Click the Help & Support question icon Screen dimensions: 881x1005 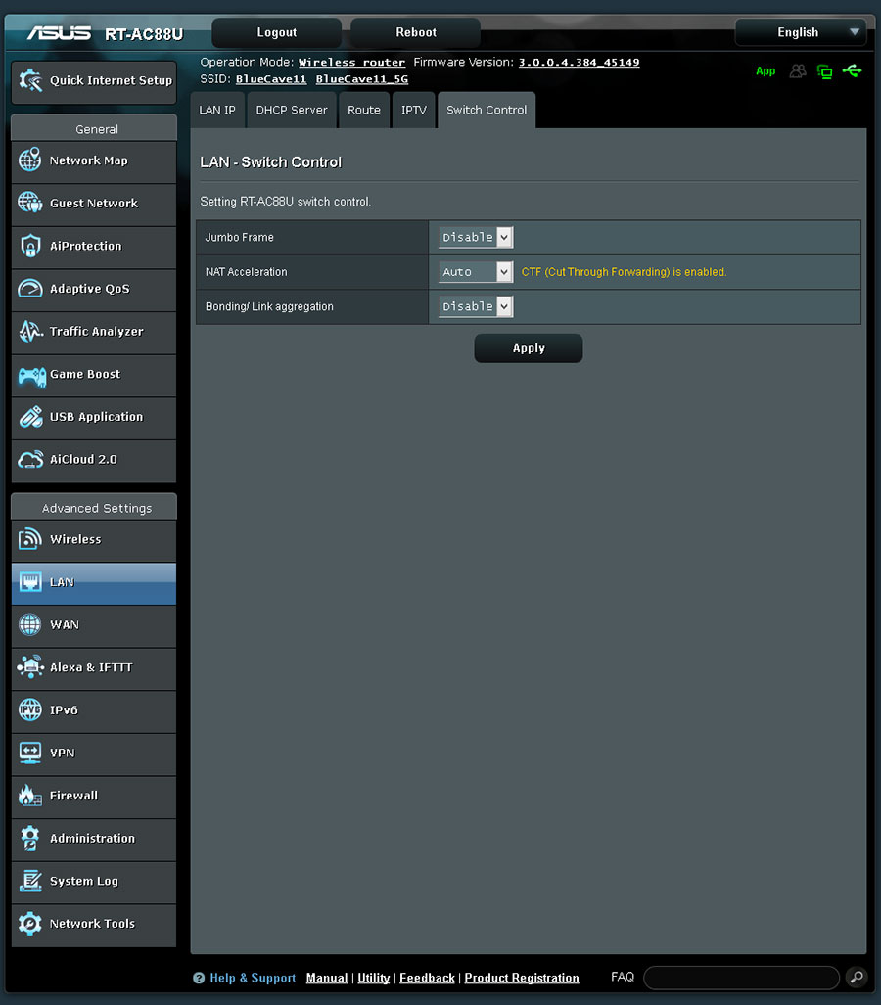tap(199, 978)
